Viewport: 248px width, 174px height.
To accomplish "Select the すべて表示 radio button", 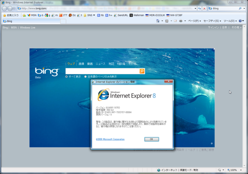I will [66, 77].
